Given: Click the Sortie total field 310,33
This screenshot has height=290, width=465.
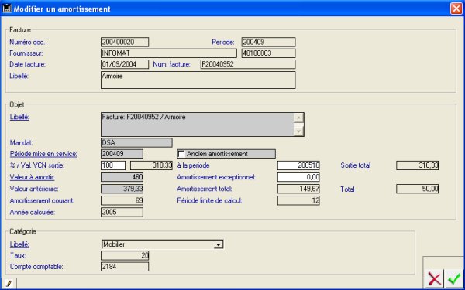Looking at the screenshot, I should 417,165.
